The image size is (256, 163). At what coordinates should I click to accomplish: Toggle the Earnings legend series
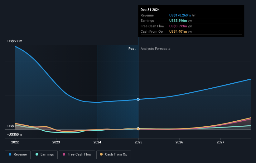pos(45,155)
